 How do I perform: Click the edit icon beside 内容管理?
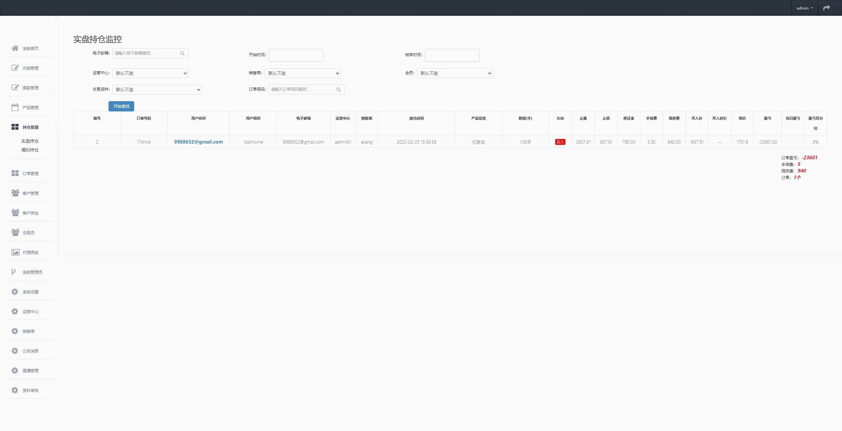tap(15, 68)
